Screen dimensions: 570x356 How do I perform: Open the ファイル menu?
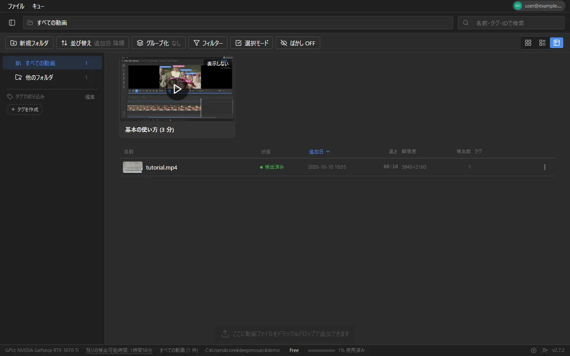16,6
